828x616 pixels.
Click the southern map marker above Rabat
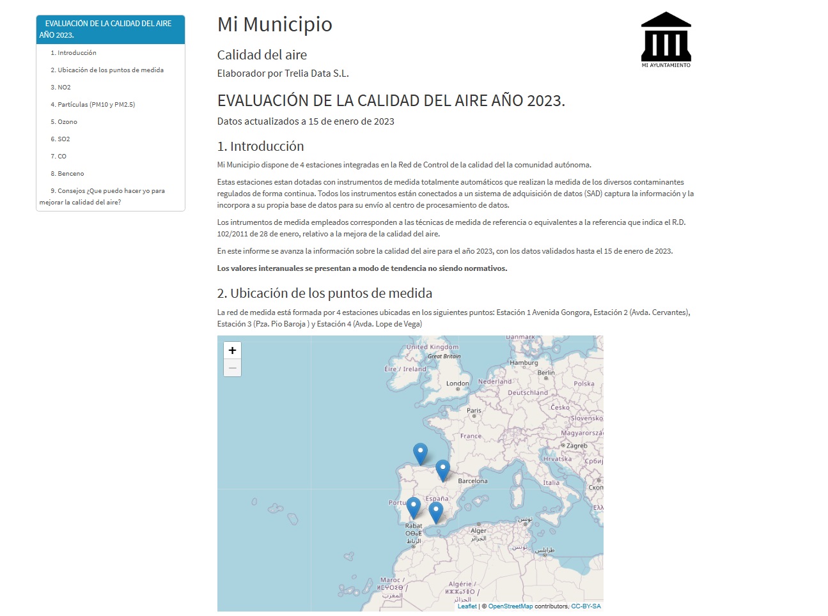[x=435, y=512]
